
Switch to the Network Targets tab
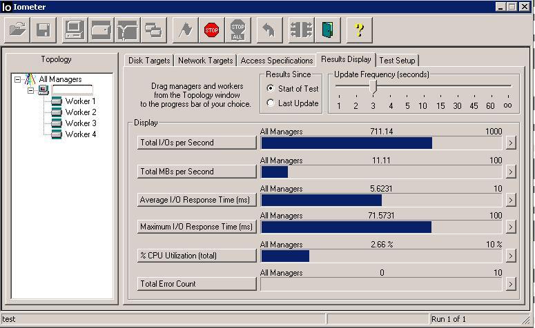[206, 61]
